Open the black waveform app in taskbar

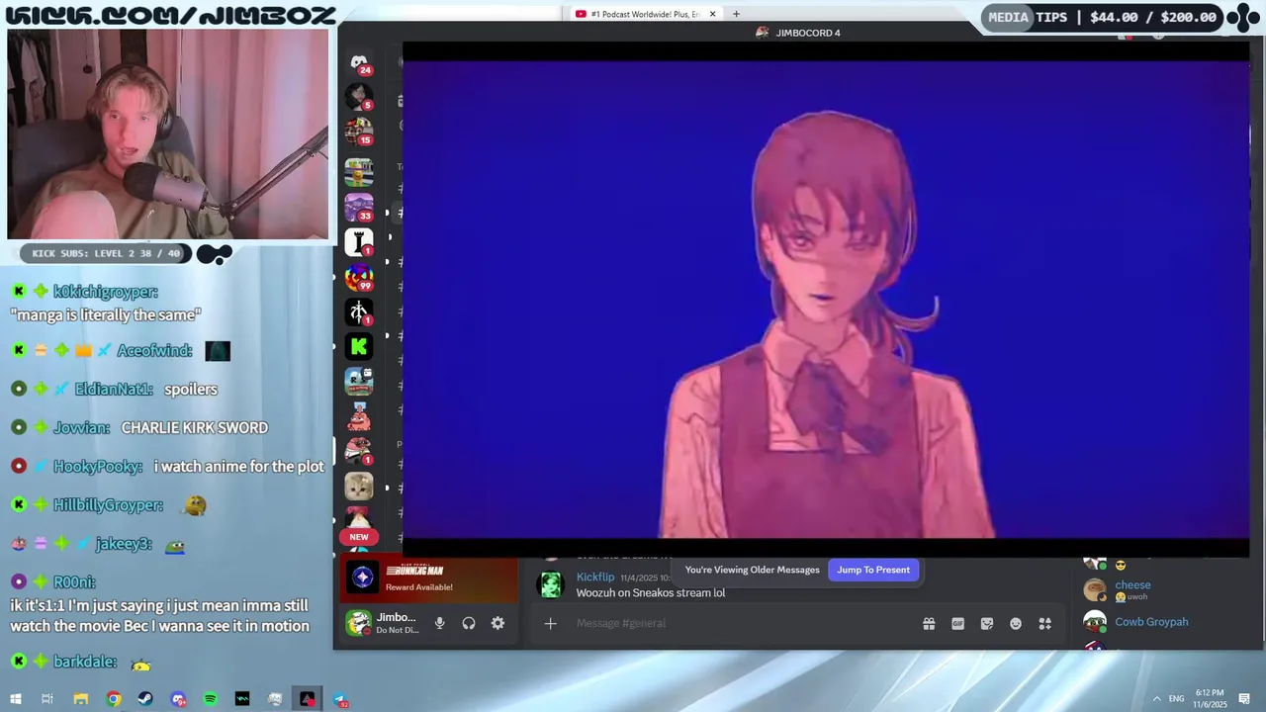242,699
